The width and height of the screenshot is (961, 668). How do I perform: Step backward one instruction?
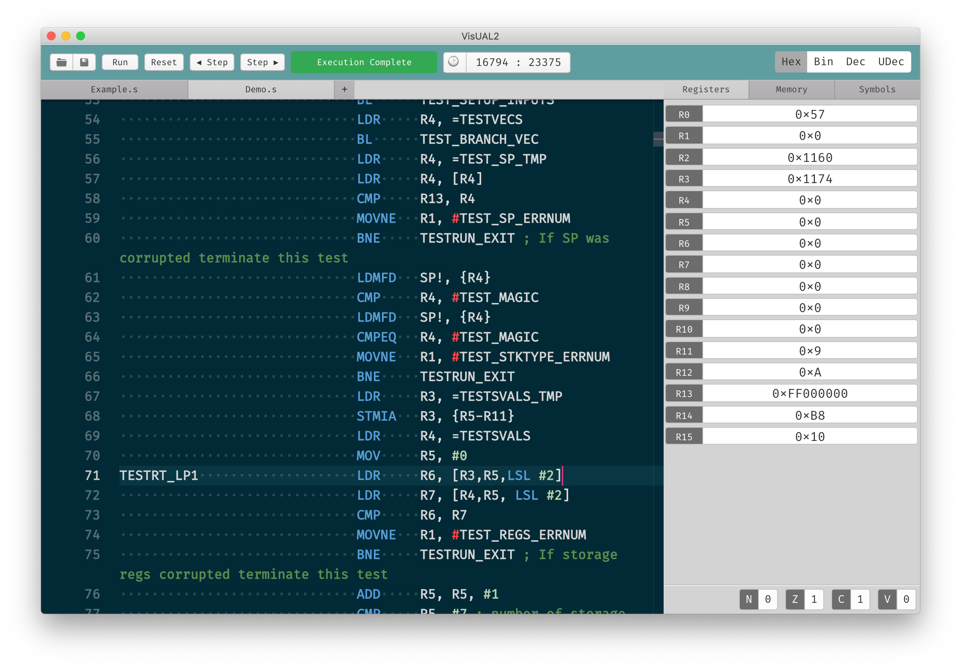tap(212, 62)
